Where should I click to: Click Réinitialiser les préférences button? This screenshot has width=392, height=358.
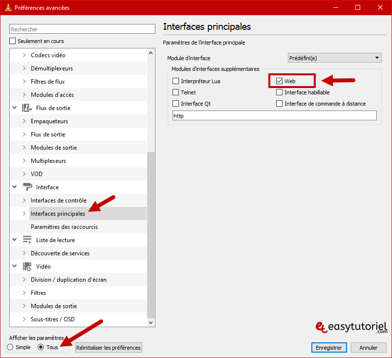pos(109,348)
